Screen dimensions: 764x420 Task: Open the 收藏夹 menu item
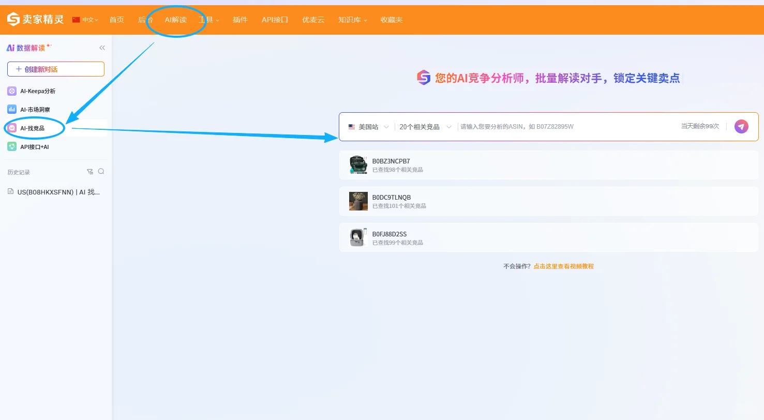point(391,20)
